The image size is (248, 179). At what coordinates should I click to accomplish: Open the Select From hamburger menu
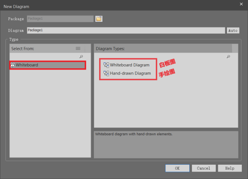(x=78, y=49)
